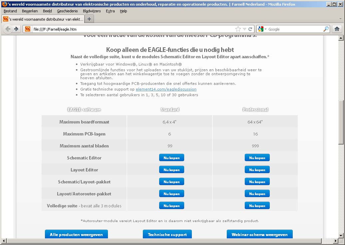Open the Help menu

click(124, 11)
